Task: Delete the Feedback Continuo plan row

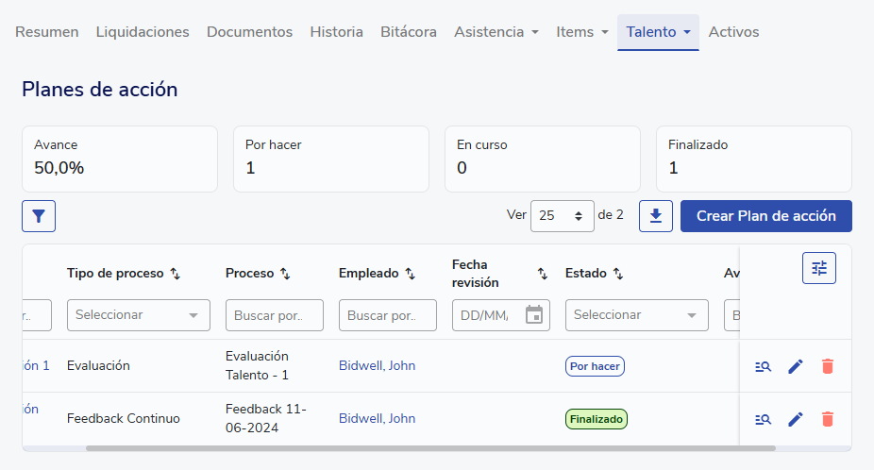Action: pos(828,419)
